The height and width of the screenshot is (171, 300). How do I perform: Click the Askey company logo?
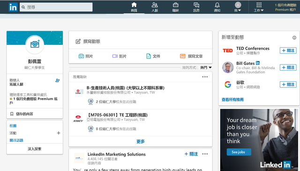coord(78,118)
